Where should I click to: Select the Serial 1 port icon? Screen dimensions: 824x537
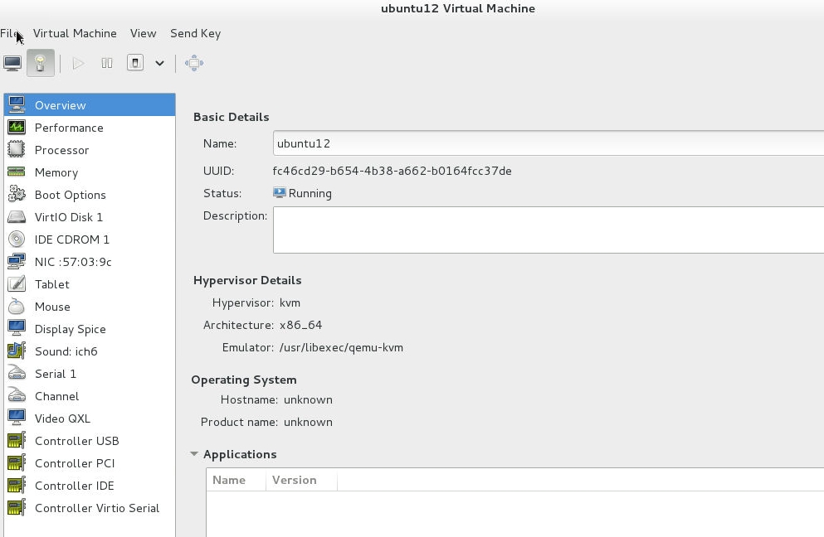[17, 373]
